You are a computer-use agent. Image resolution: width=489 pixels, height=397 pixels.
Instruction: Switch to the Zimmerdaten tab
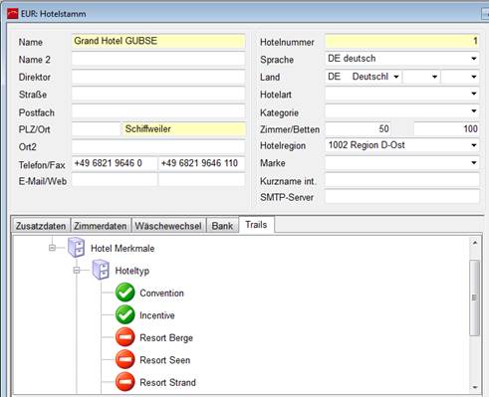[101, 226]
